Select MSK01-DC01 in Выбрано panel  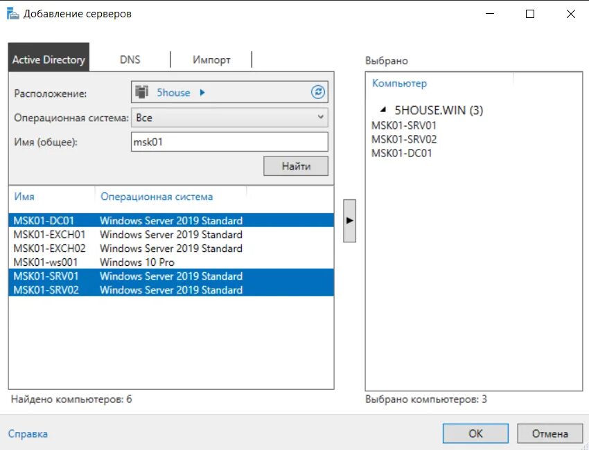click(x=401, y=153)
